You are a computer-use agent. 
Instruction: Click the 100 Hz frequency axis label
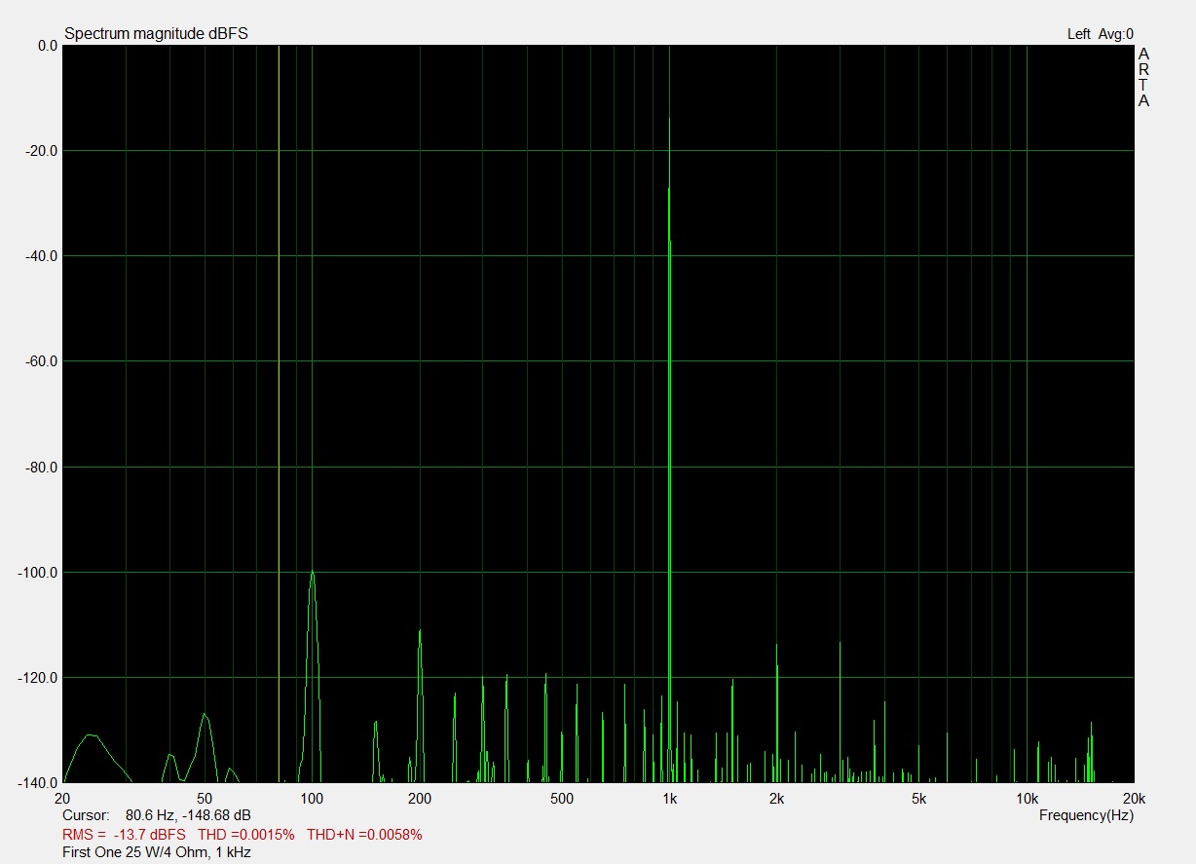312,799
